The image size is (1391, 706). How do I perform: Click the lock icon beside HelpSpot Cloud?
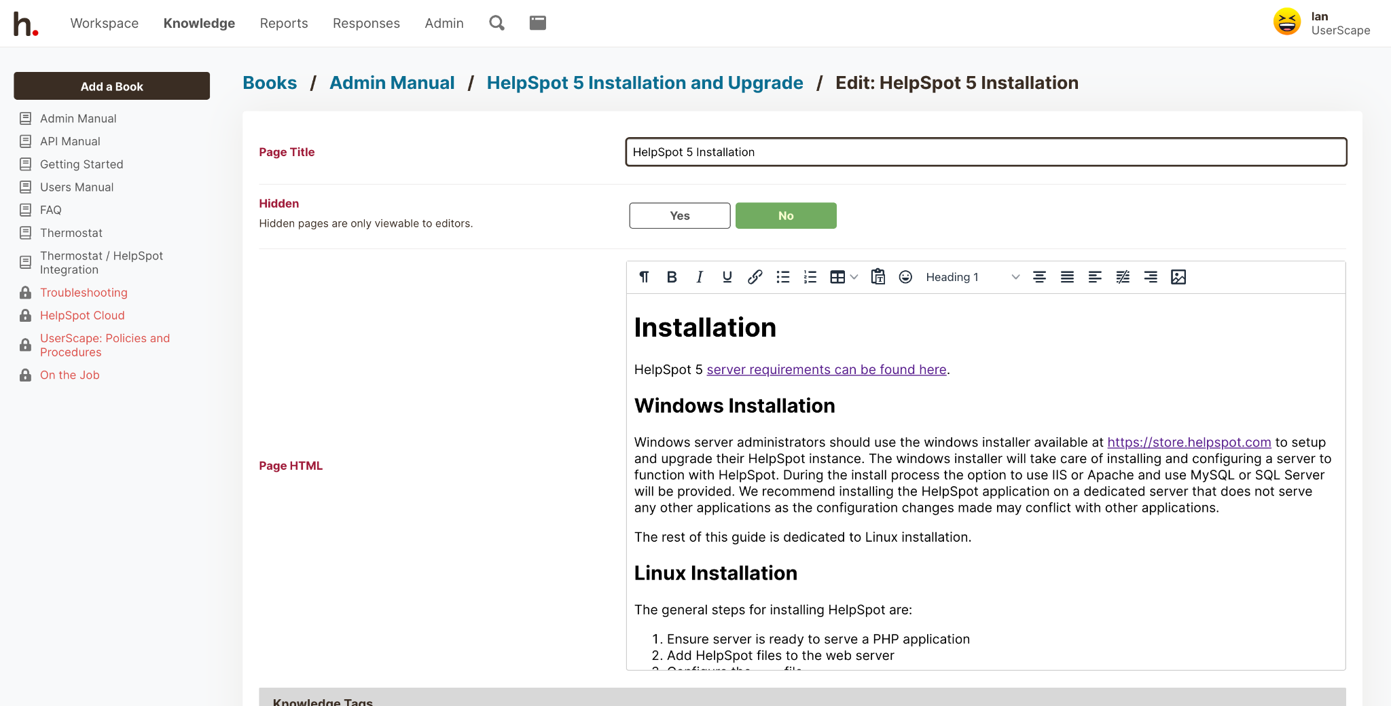26,316
